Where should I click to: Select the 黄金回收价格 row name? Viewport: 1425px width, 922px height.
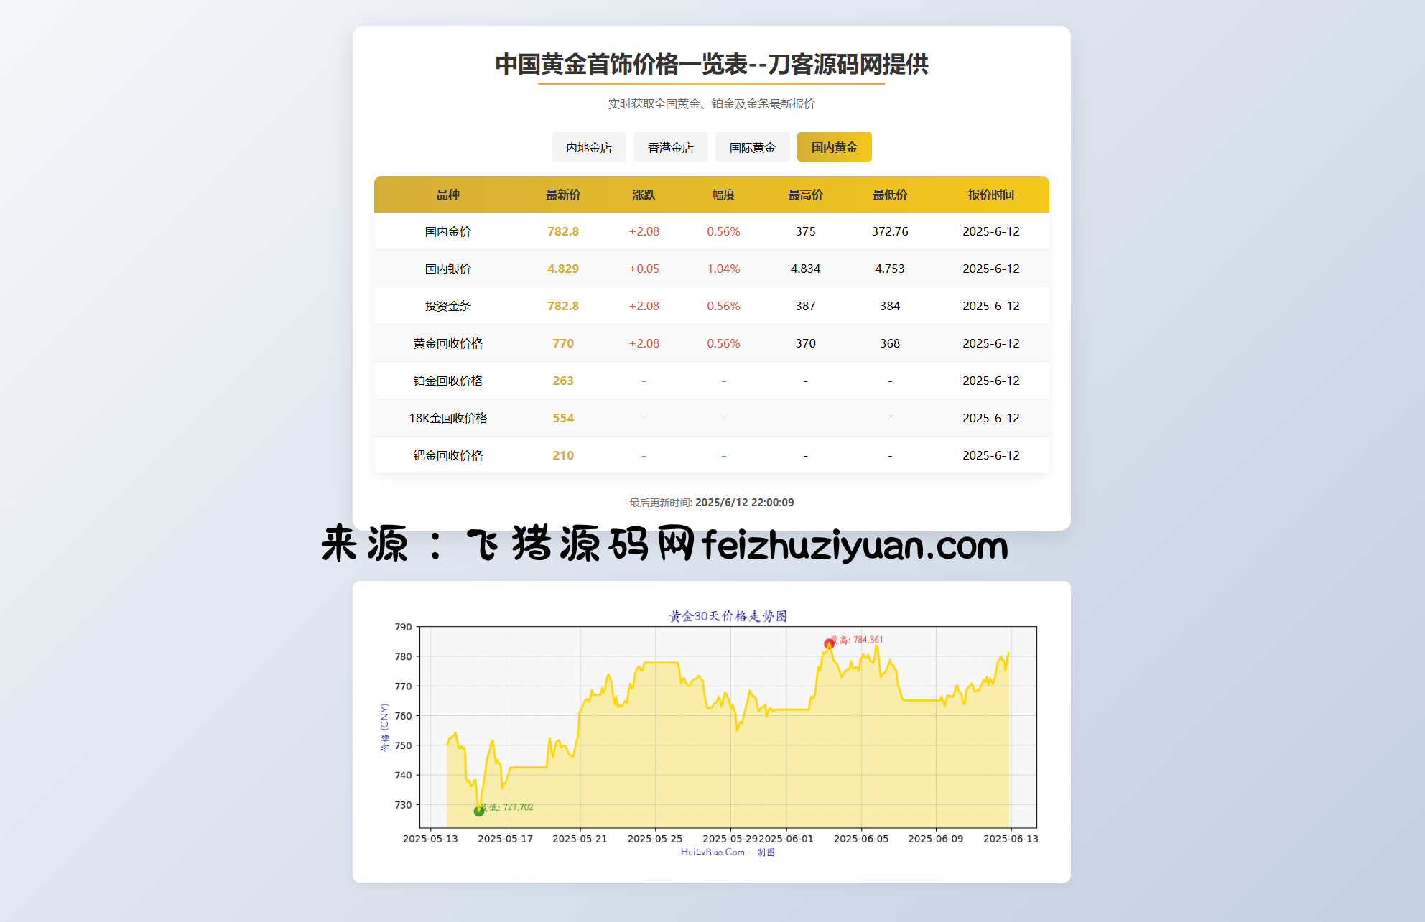pyautogui.click(x=447, y=343)
